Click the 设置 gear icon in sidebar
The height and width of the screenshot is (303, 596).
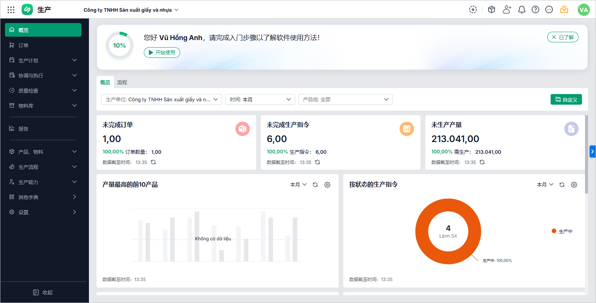(x=12, y=212)
